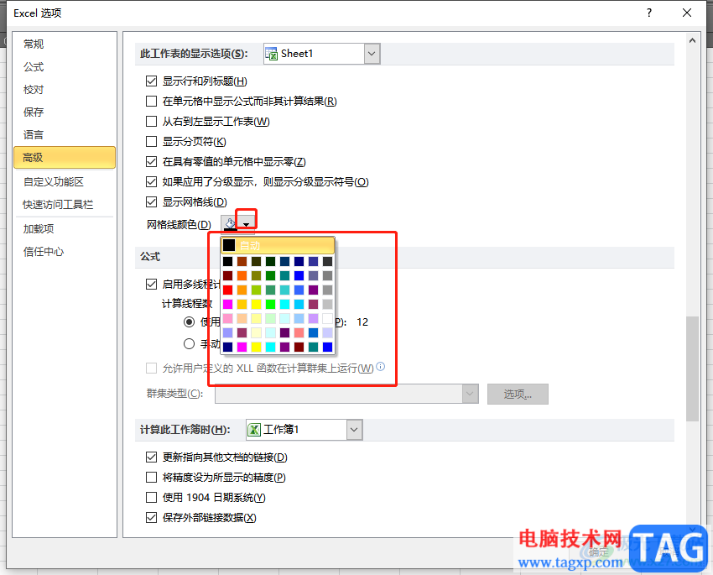713x575 pixels.
Task: Pick the light pink rose swatch
Action: [228, 318]
